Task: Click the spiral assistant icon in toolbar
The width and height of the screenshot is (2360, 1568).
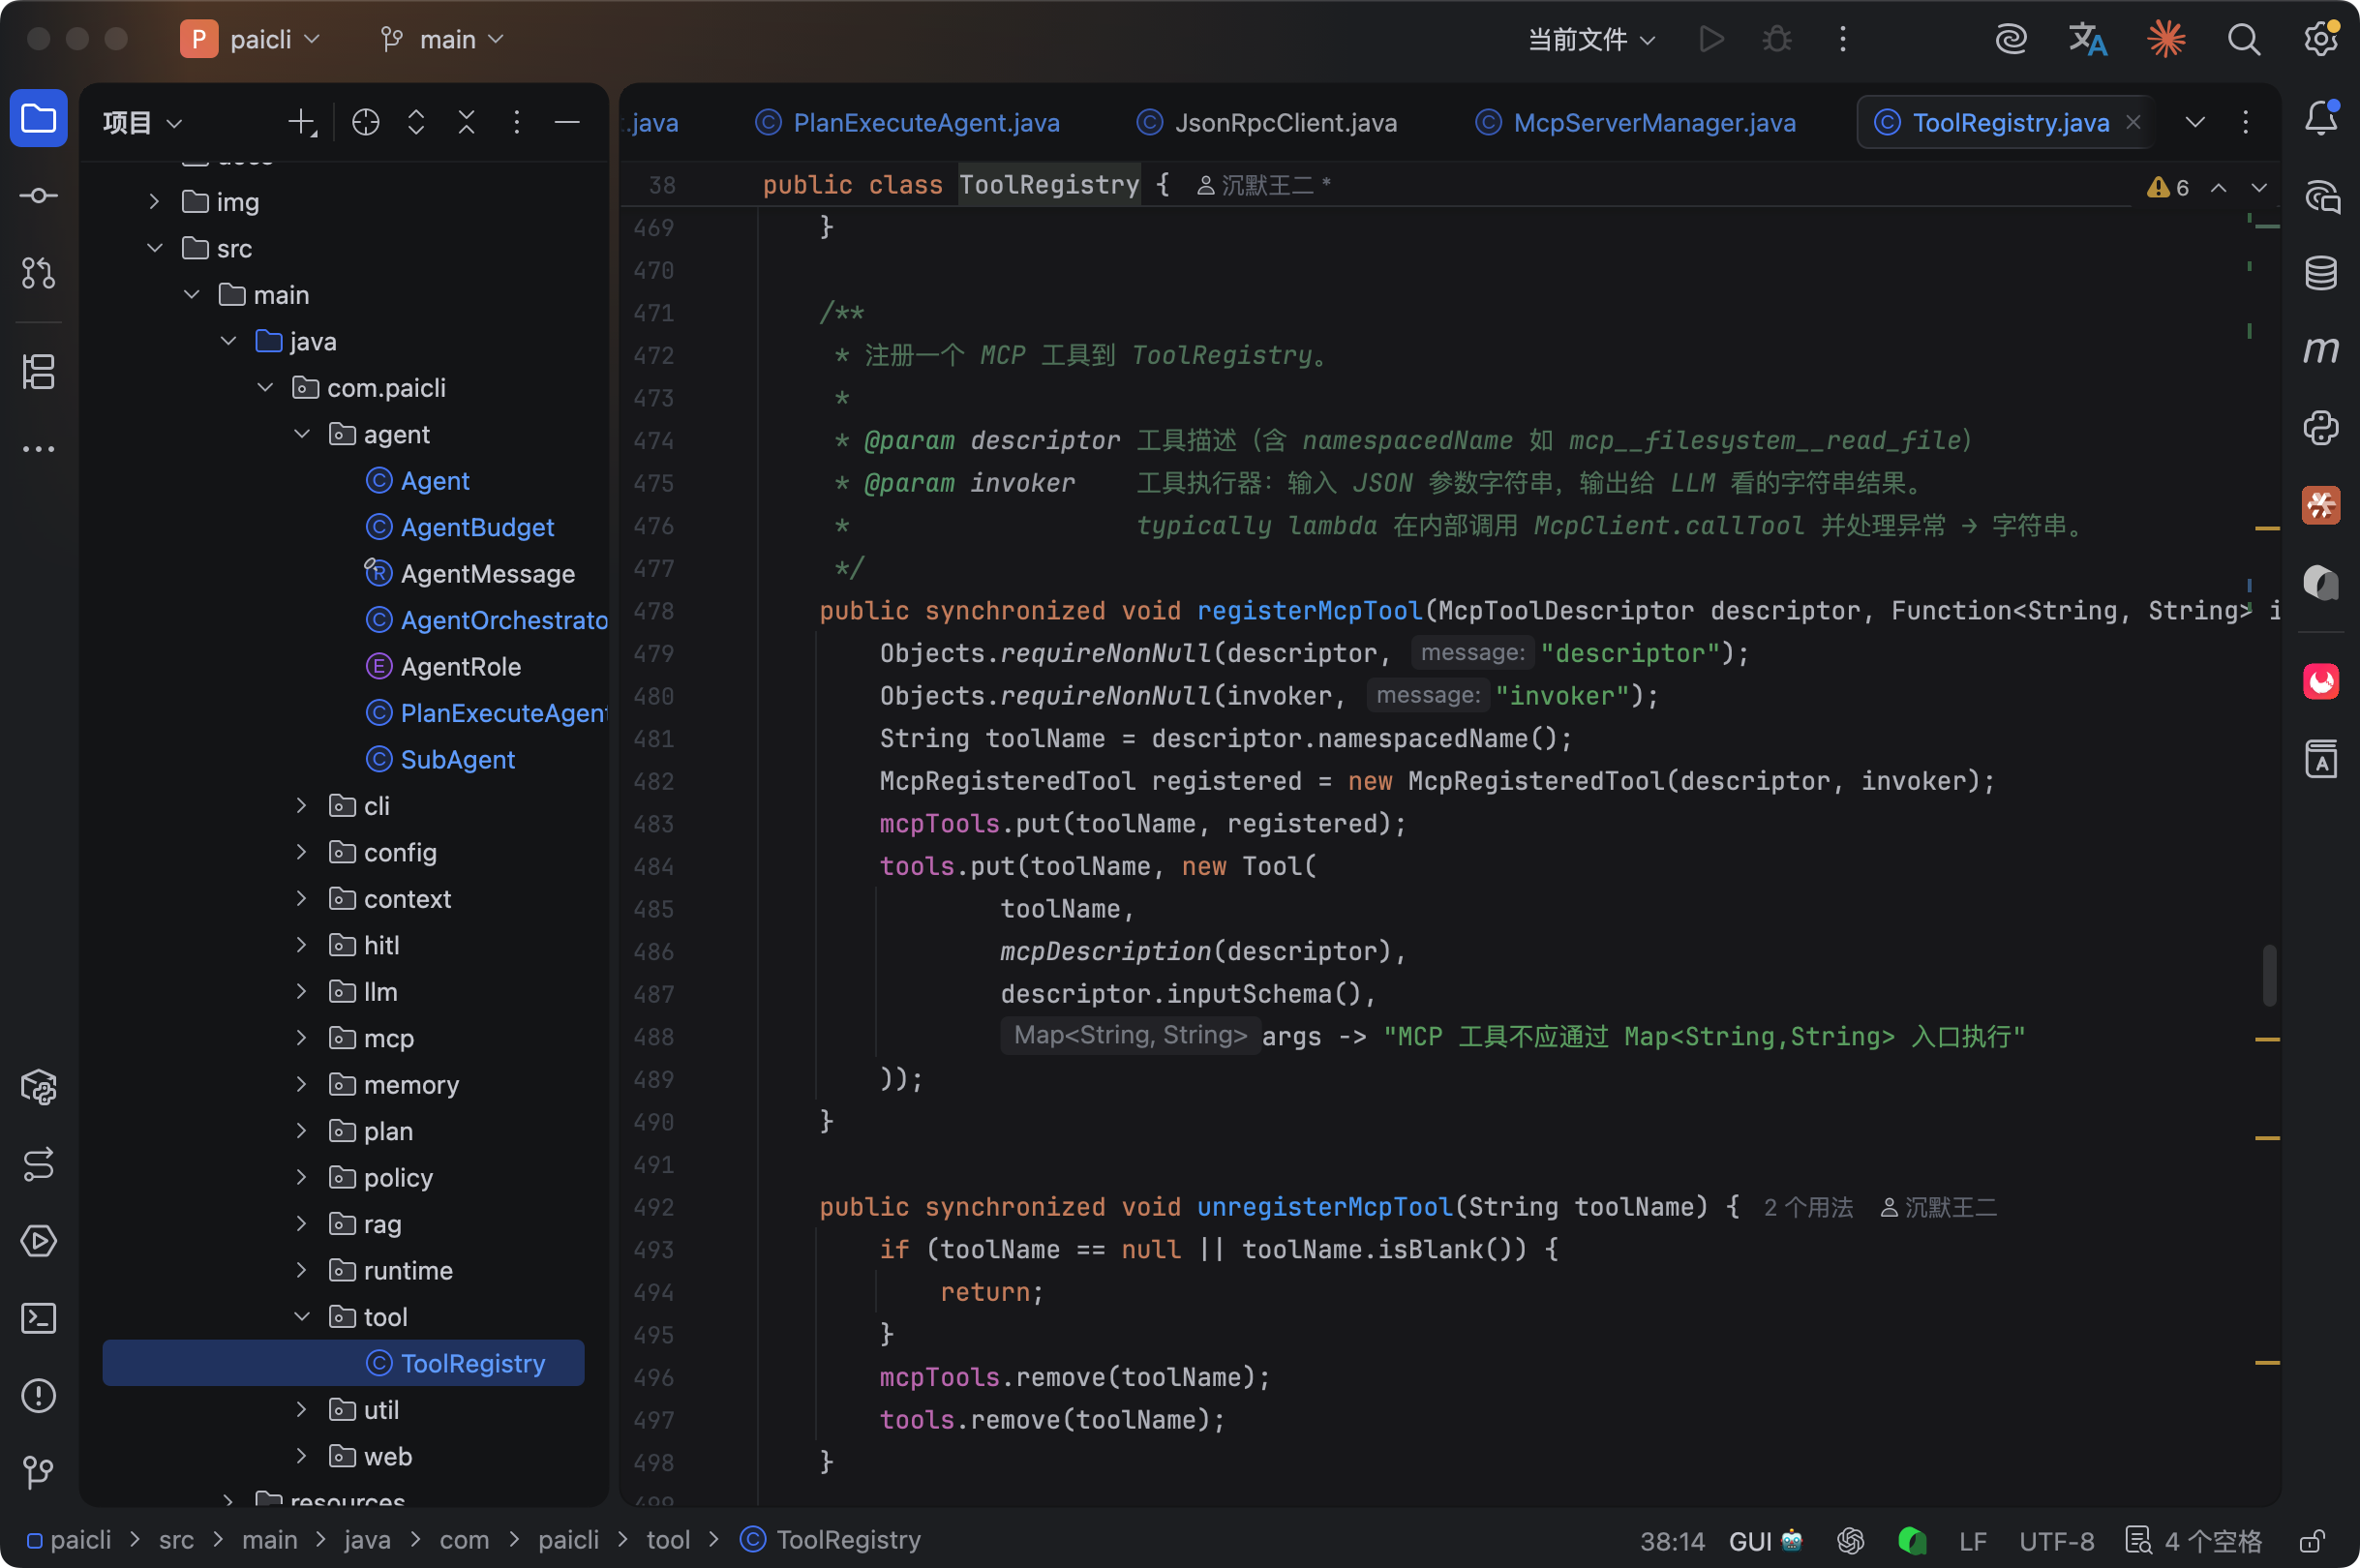Action: [2010, 39]
